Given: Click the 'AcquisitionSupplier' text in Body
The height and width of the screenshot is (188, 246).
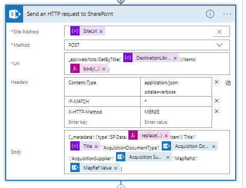Looking at the screenshot, I should tap(91, 159).
